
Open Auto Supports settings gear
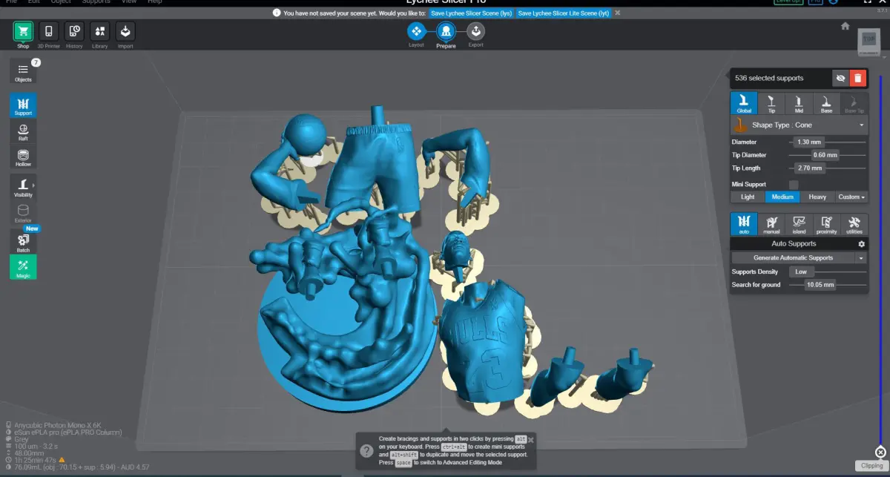click(x=861, y=243)
